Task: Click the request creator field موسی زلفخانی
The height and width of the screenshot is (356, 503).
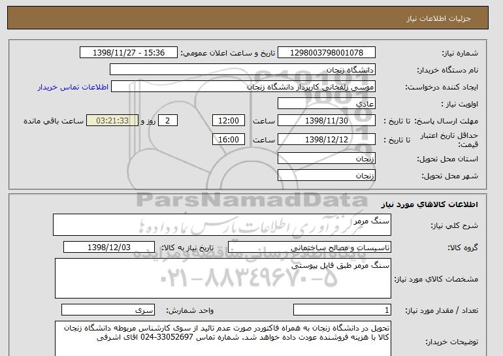Action: pos(243,87)
